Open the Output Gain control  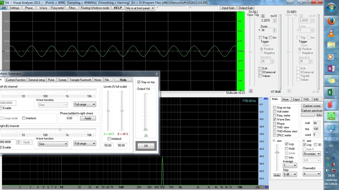(x=246, y=8)
